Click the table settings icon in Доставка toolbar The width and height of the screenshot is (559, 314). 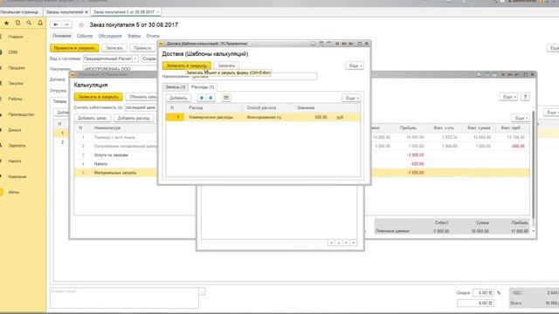pos(226,98)
